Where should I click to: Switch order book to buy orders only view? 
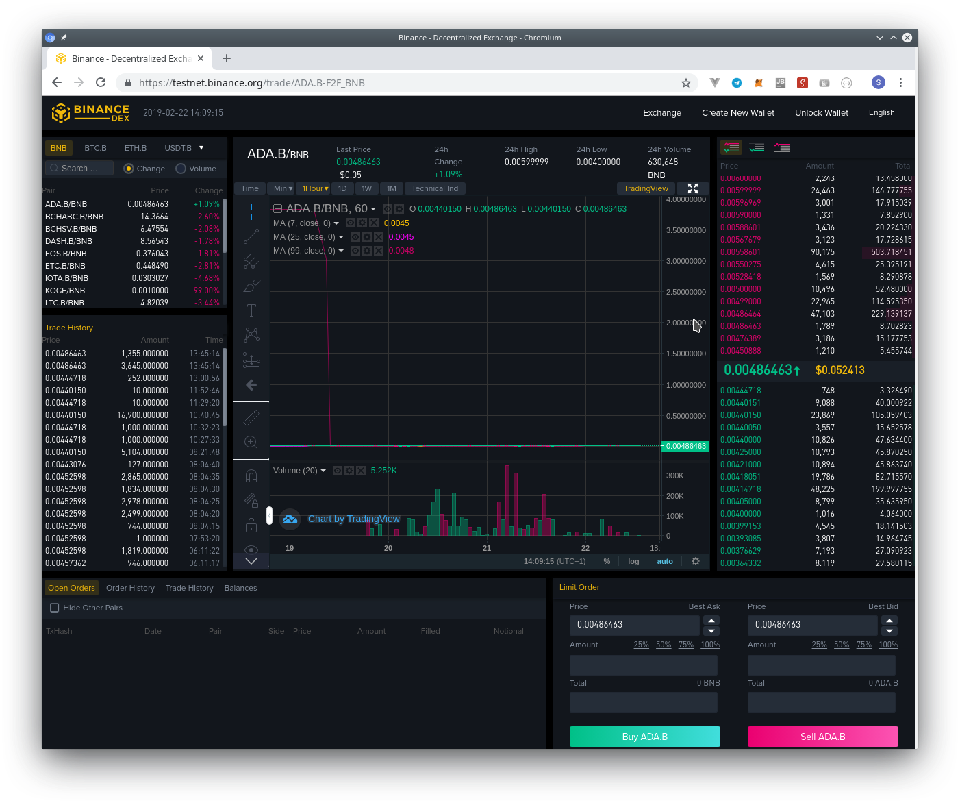pyautogui.click(x=757, y=147)
